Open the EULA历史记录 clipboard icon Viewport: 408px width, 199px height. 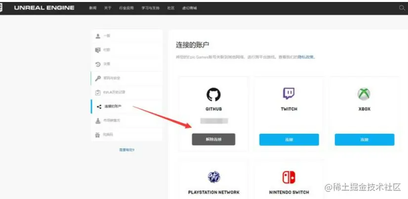pyautogui.click(x=98, y=92)
